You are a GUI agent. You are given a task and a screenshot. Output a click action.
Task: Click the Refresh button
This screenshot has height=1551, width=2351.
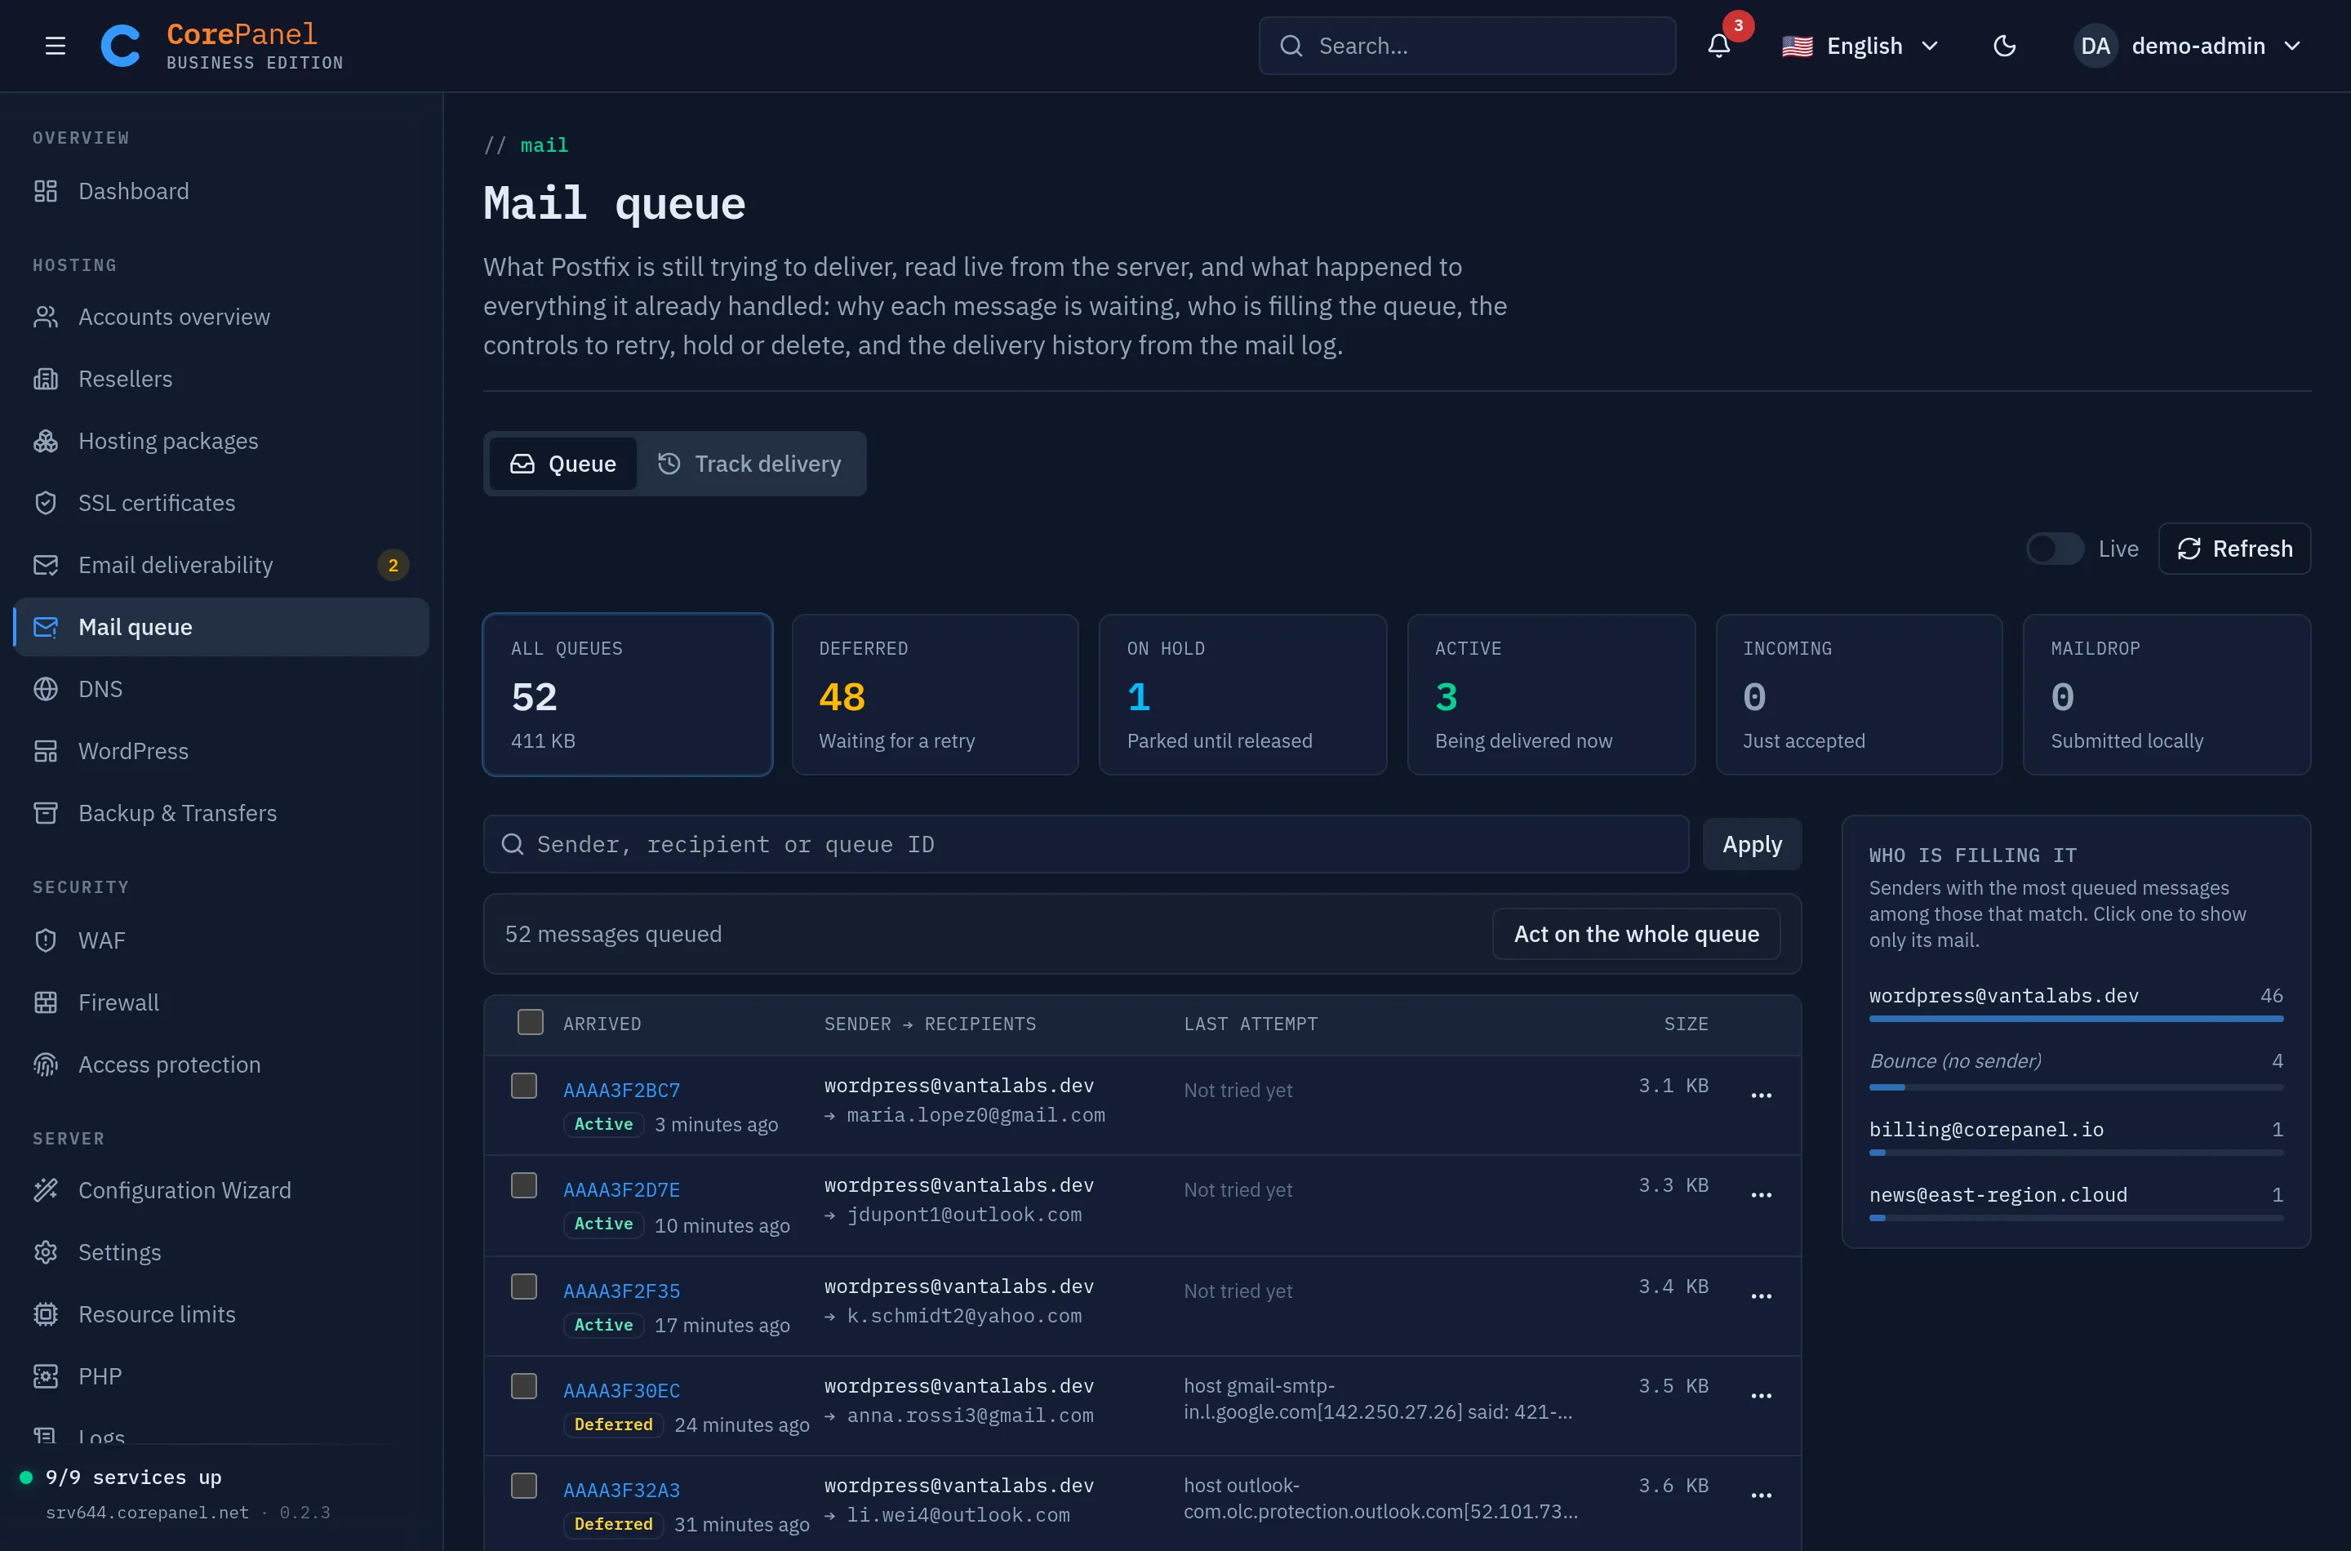tap(2234, 549)
